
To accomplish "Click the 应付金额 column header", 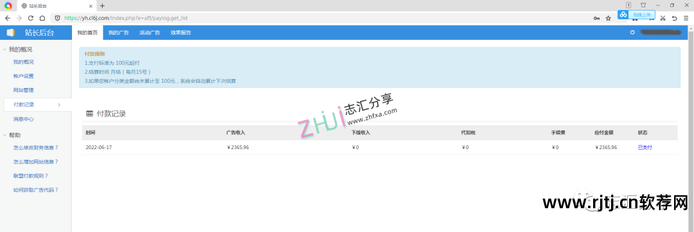I will coord(603,133).
